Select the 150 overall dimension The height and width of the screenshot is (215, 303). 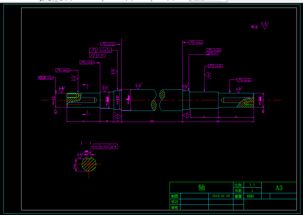(x=218, y=121)
